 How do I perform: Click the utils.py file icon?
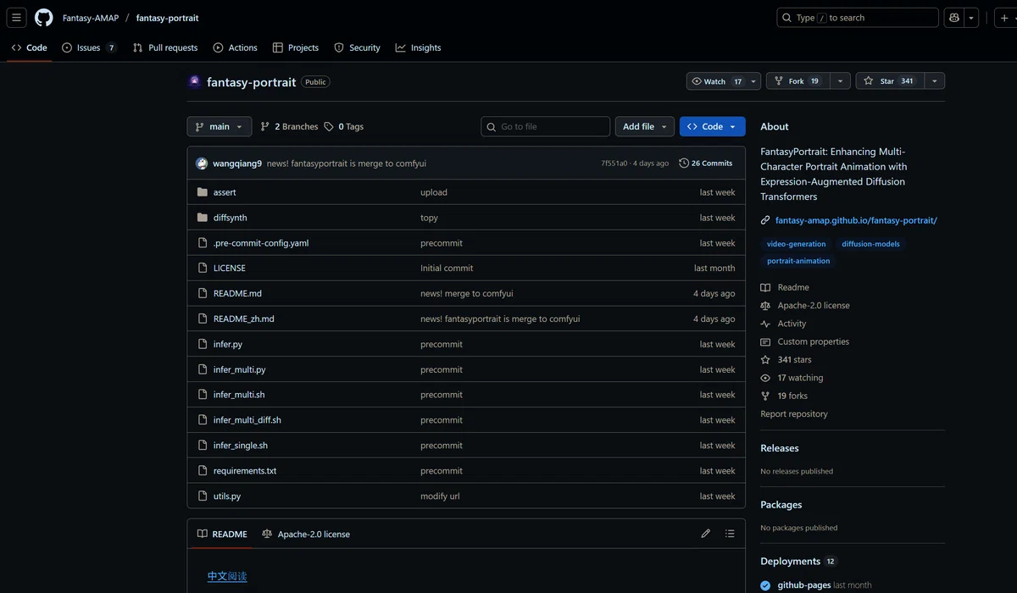(x=203, y=496)
